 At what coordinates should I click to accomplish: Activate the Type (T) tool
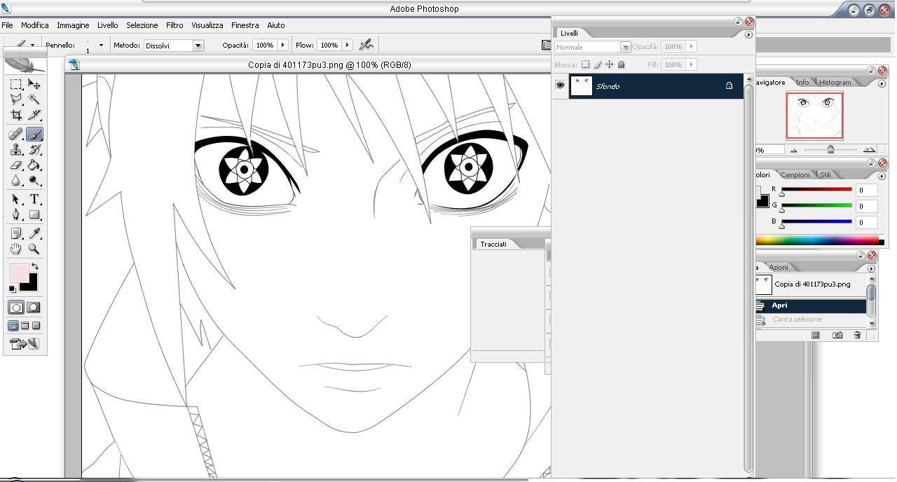(34, 199)
